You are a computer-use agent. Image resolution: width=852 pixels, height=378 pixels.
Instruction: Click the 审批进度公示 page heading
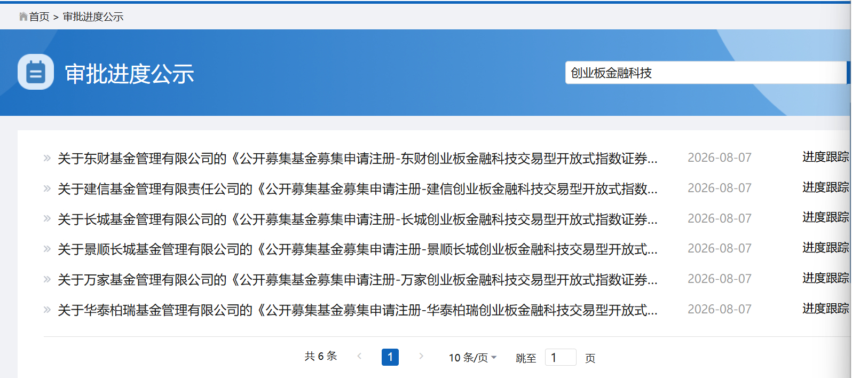pos(130,74)
